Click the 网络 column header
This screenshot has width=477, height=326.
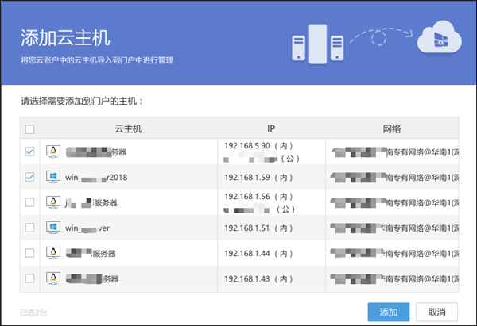coord(392,129)
